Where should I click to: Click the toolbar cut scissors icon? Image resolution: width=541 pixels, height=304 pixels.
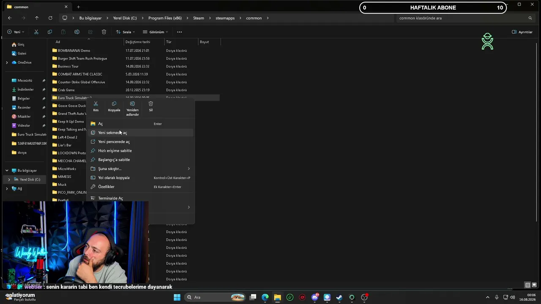click(x=36, y=32)
